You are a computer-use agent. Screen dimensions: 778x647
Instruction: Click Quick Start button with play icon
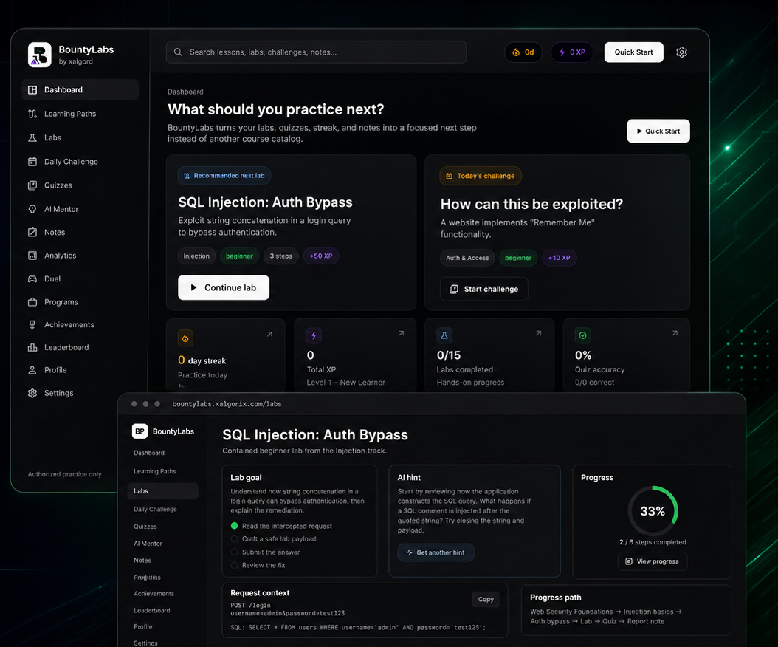[x=658, y=131]
